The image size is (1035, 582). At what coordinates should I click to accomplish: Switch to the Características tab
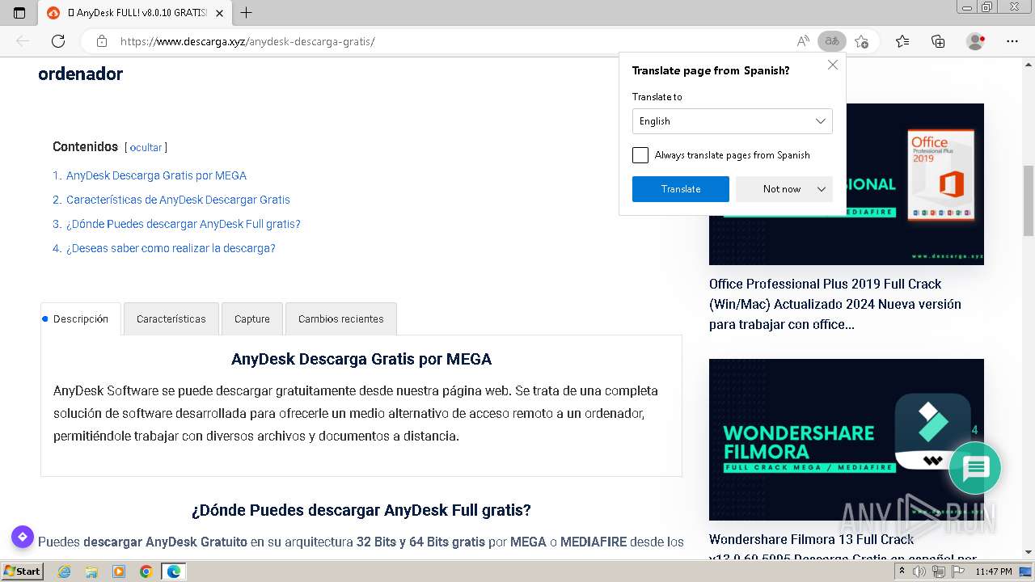click(x=171, y=319)
